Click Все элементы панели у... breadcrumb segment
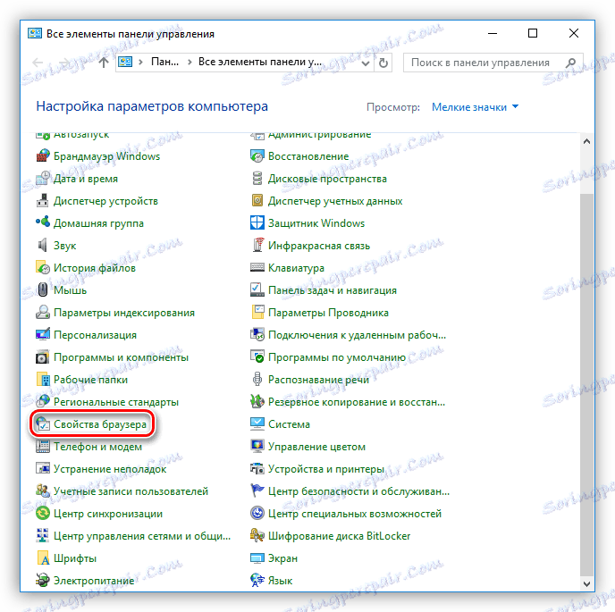615x612 pixels. [x=260, y=62]
